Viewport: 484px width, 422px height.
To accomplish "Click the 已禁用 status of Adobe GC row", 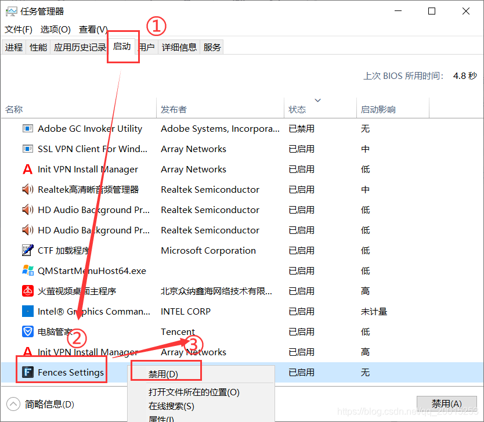I will (301, 128).
